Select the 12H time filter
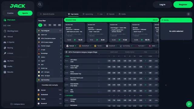Screen dimensions: 194x109 tap(50, 25)
